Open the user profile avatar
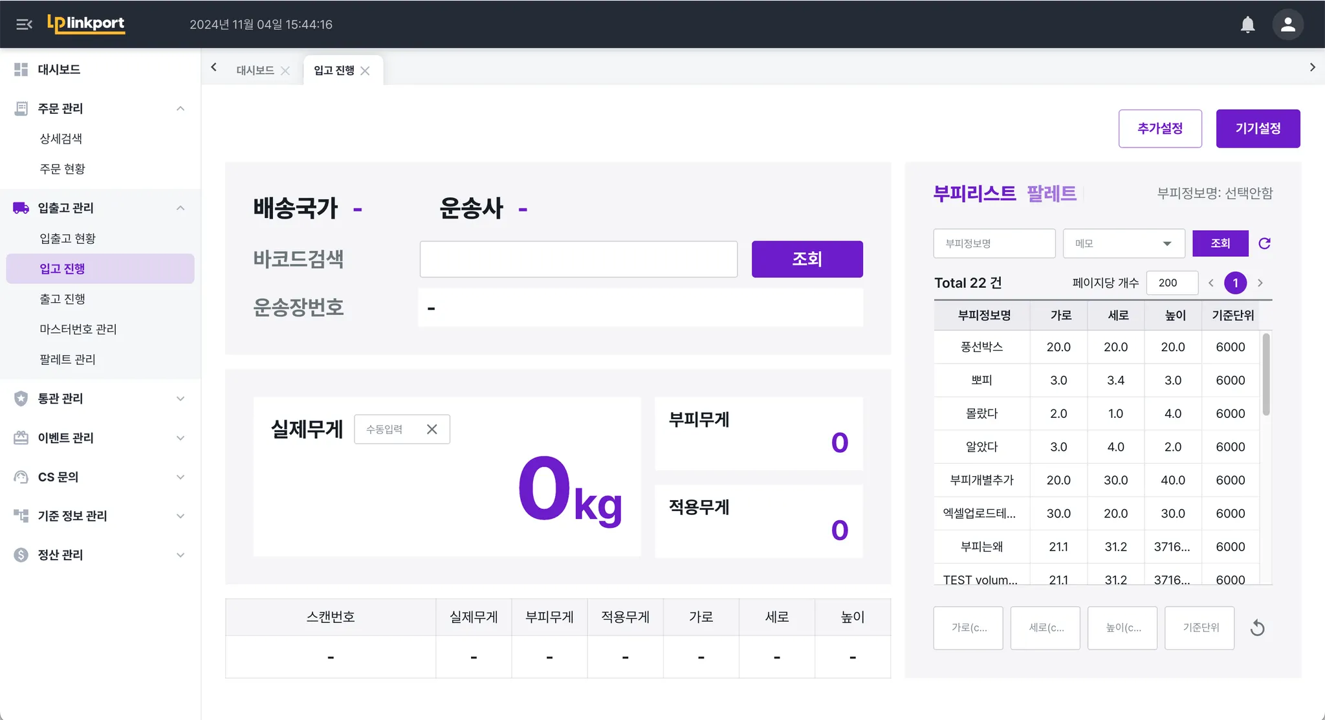 (1287, 25)
